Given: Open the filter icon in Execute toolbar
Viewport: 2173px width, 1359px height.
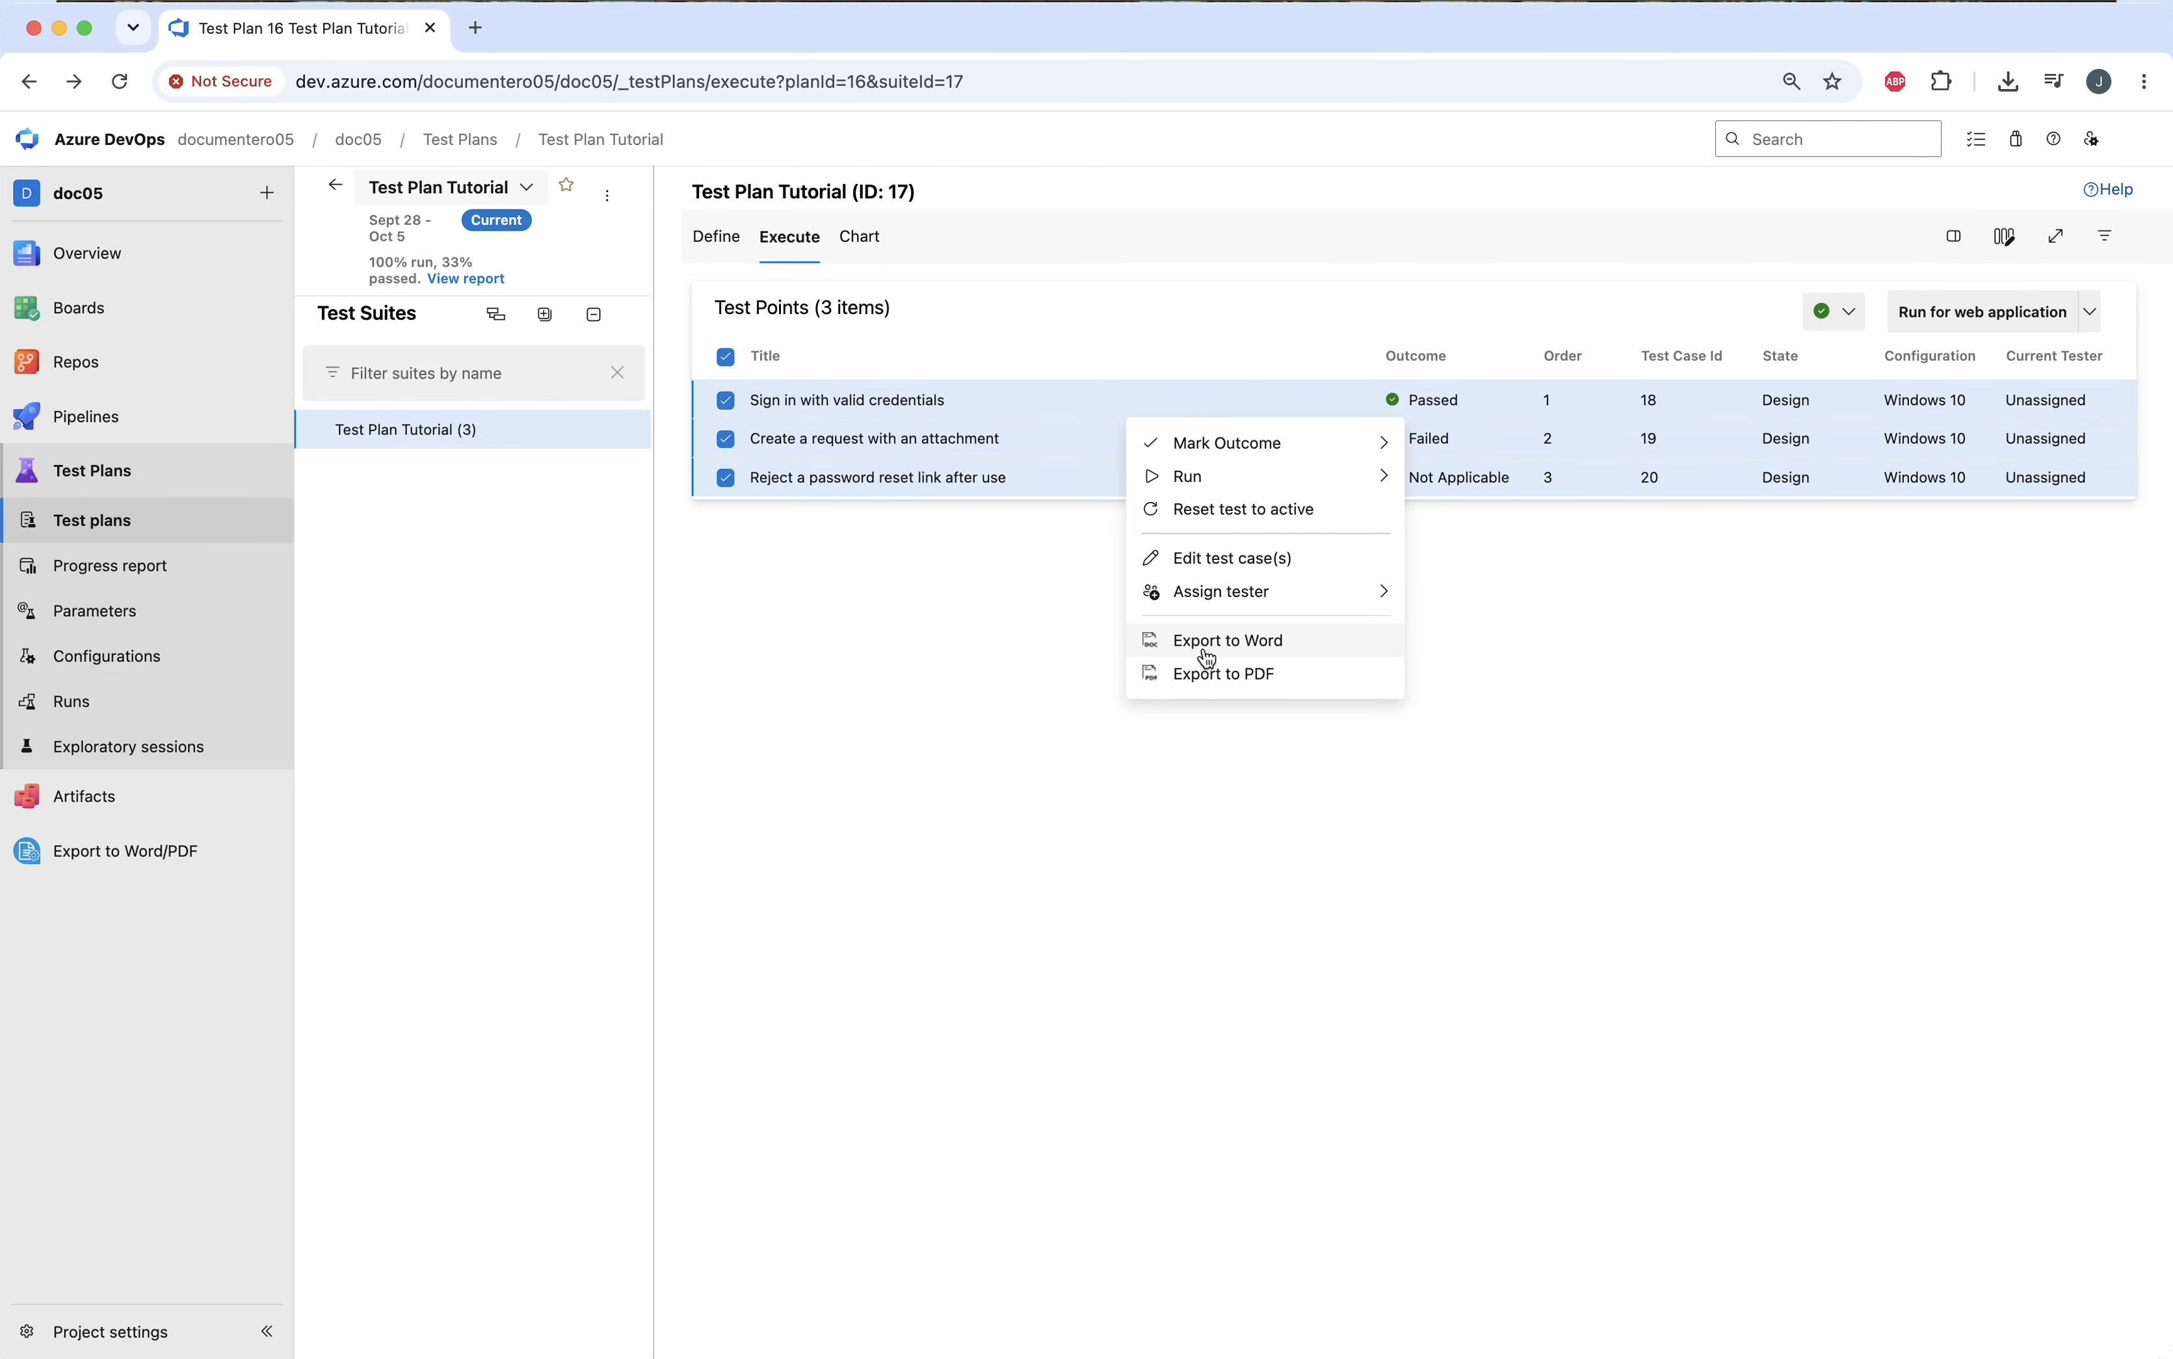Looking at the screenshot, I should pos(2105,237).
